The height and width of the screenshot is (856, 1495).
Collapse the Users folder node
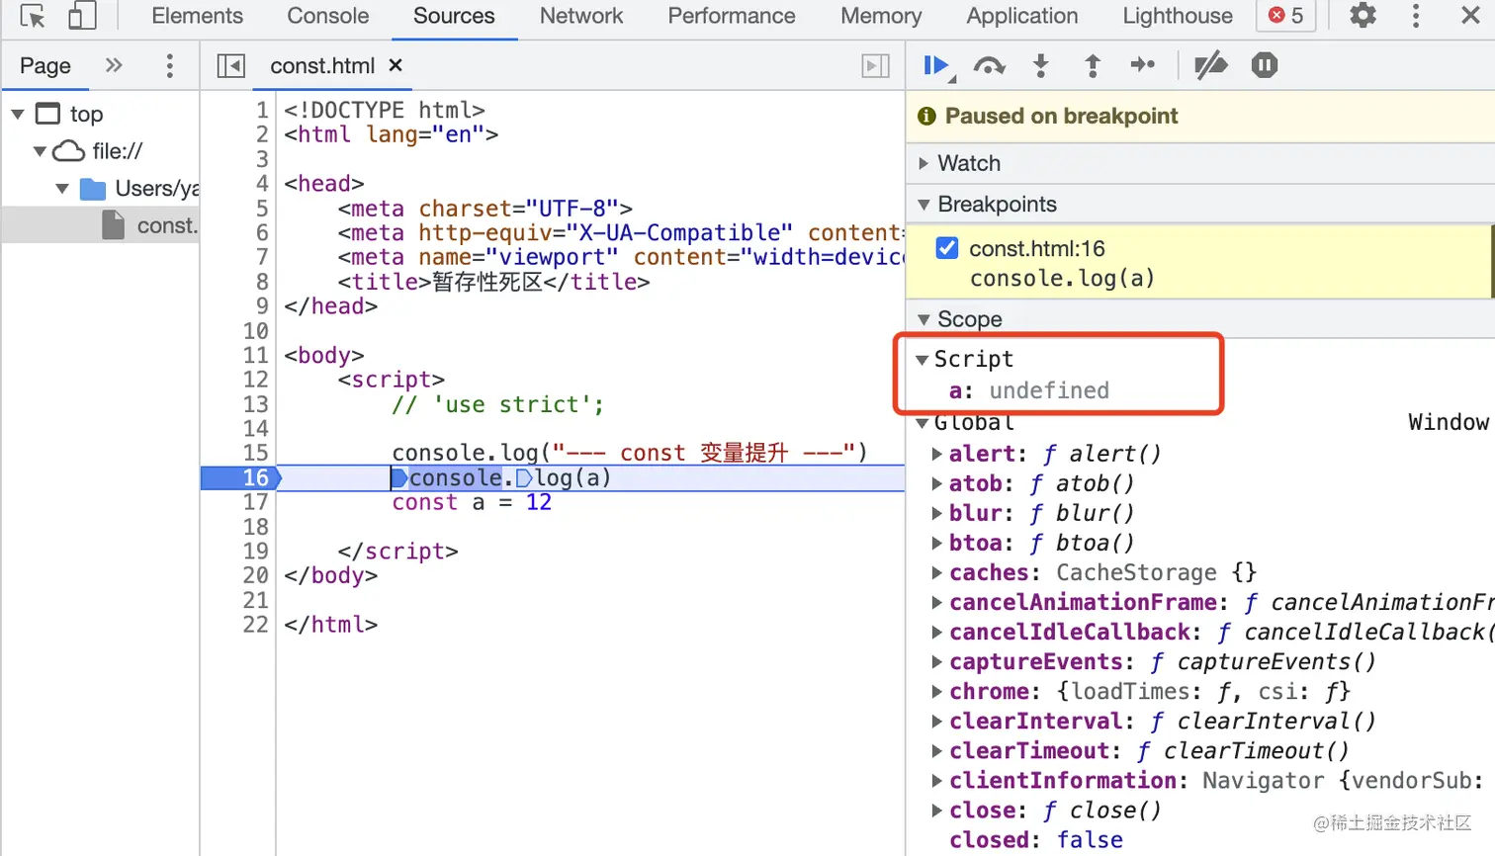(62, 189)
